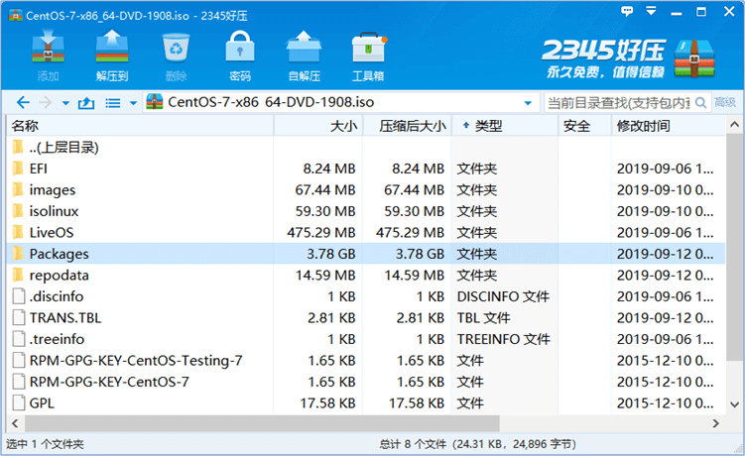Open the Password (密码) lock tool

(x=239, y=47)
